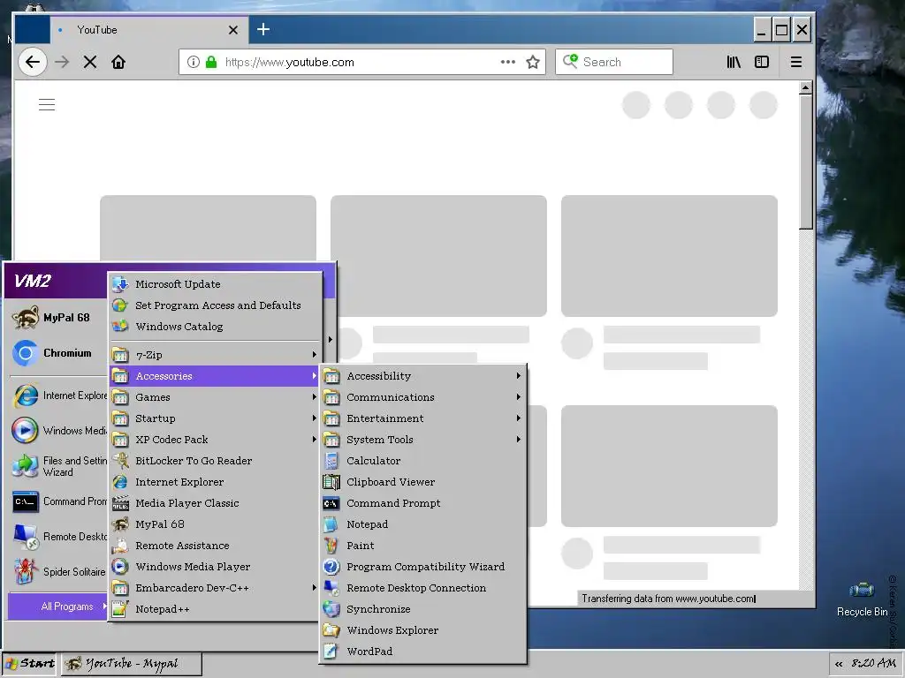The image size is (905, 678).
Task: Launch Spider Solitaire from Start menu
Action: click(58, 572)
